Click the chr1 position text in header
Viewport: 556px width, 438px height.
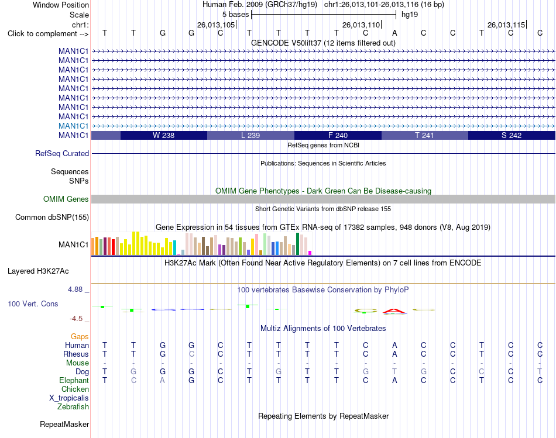tap(384, 5)
